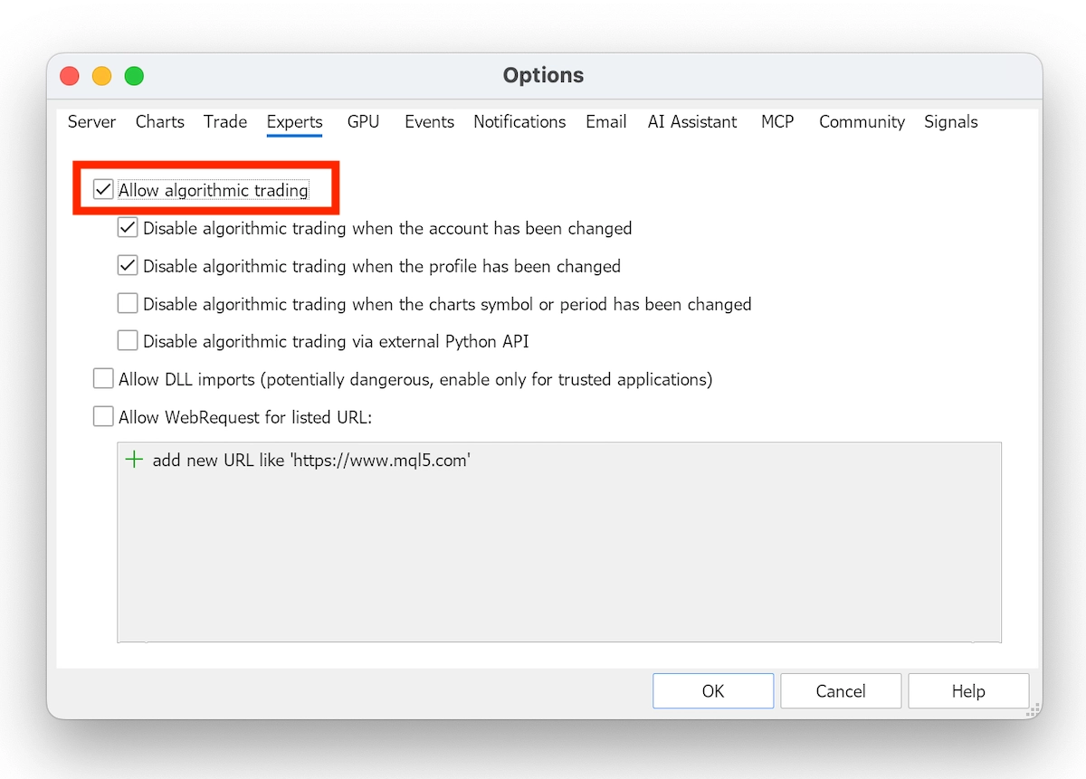Select the Experts tab
The image size is (1086, 779).
295,121
